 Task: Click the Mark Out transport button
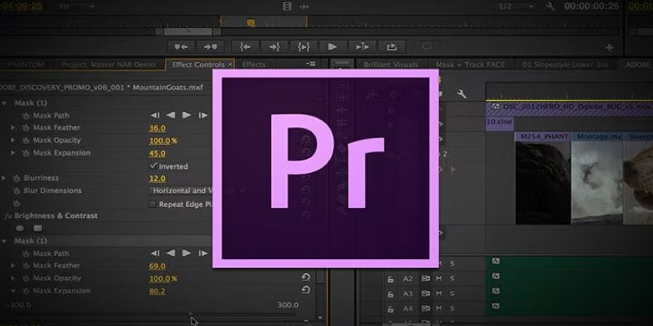tap(211, 47)
